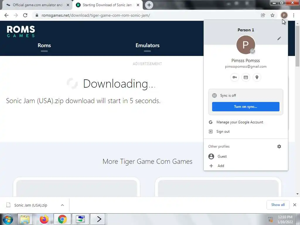Viewport: 300px width, 225px height.
Task: Click the scrollbar down arrow
Action: [x=297, y=194]
